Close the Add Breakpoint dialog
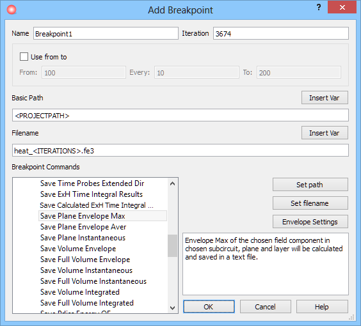 click(x=342, y=7)
